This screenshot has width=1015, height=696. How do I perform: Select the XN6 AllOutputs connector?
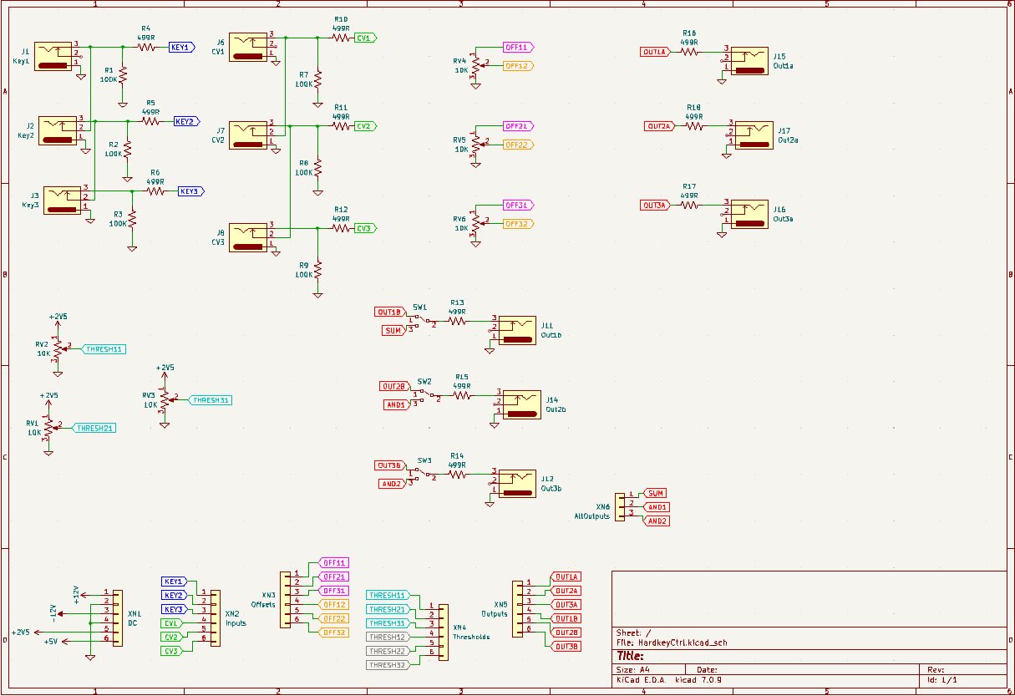pyautogui.click(x=620, y=507)
